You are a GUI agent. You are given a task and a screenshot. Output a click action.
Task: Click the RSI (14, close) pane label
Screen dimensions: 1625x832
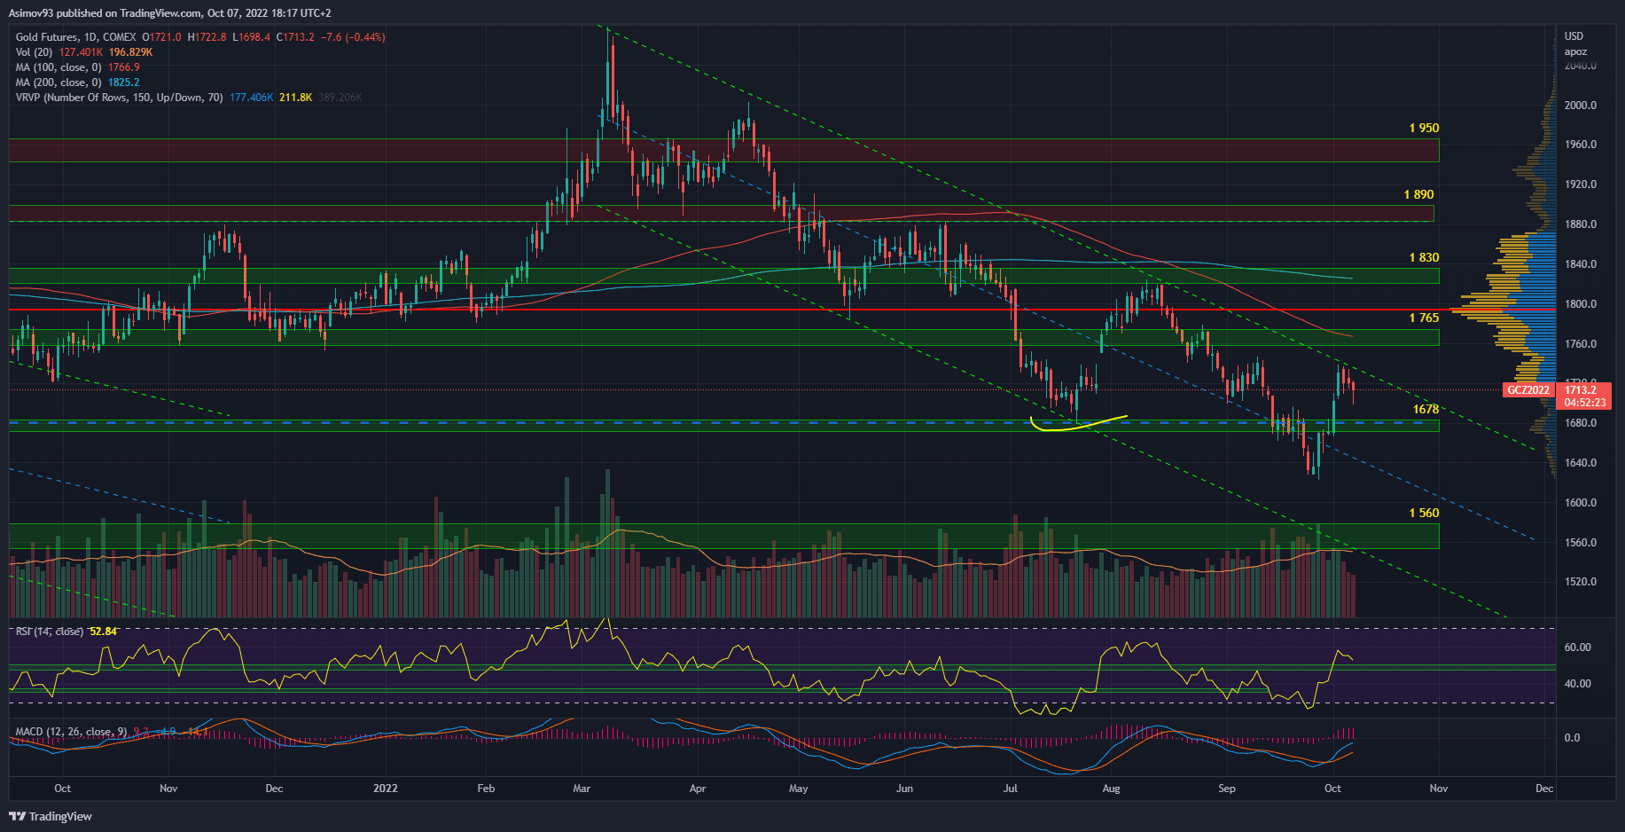tap(50, 632)
